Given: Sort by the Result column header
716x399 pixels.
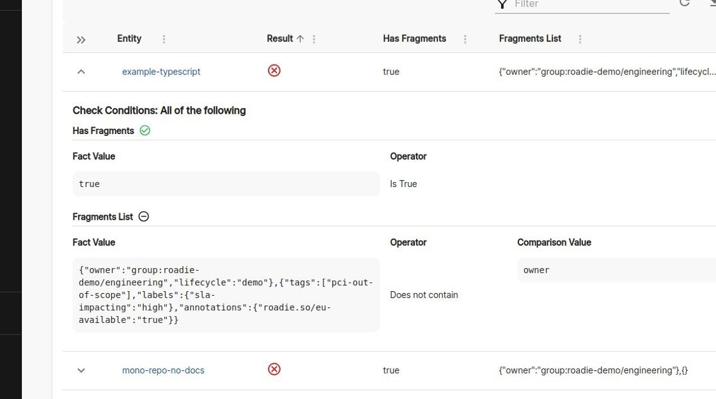Looking at the screenshot, I should click(x=279, y=39).
